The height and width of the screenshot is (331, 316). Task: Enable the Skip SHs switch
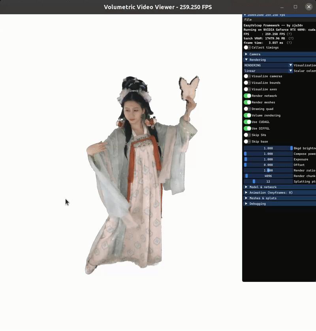(x=247, y=135)
